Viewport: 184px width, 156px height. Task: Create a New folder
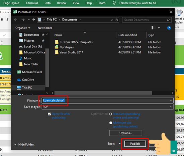click(x=45, y=28)
